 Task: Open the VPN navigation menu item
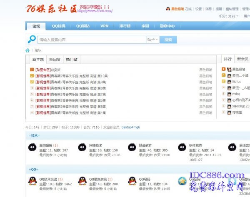tap(104, 26)
